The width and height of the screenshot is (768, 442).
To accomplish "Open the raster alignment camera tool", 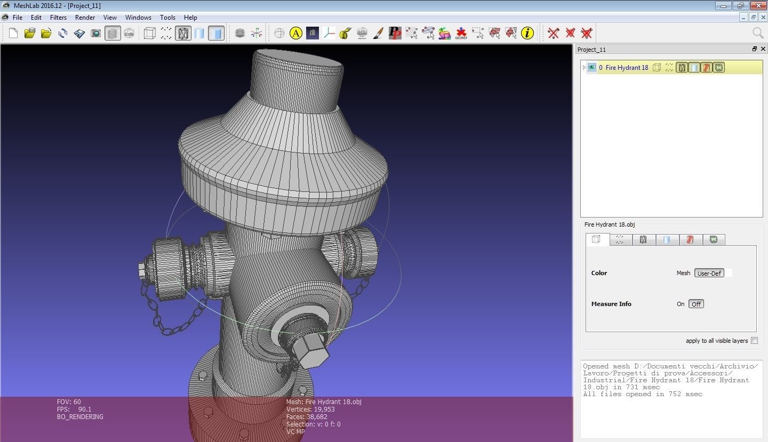I will pyautogui.click(x=362, y=33).
